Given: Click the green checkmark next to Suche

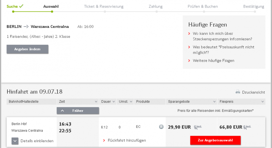Looking at the screenshot, I should click(21, 6).
